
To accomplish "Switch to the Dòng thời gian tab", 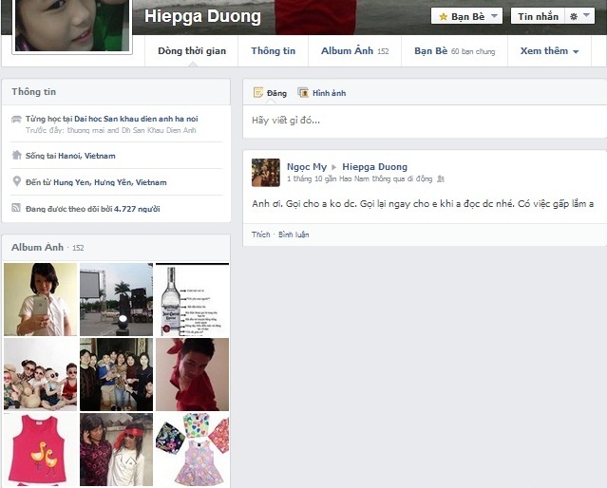I will (x=192, y=51).
